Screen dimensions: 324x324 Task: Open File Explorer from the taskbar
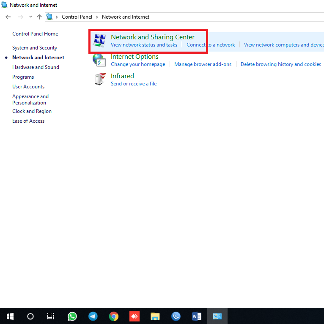[155, 316]
